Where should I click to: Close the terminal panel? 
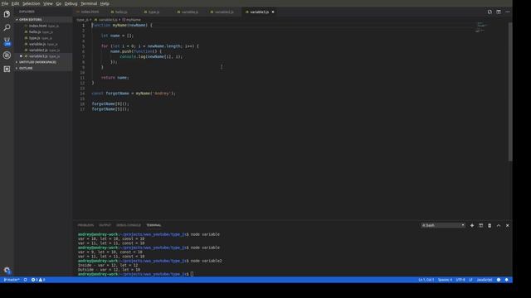[507, 225]
